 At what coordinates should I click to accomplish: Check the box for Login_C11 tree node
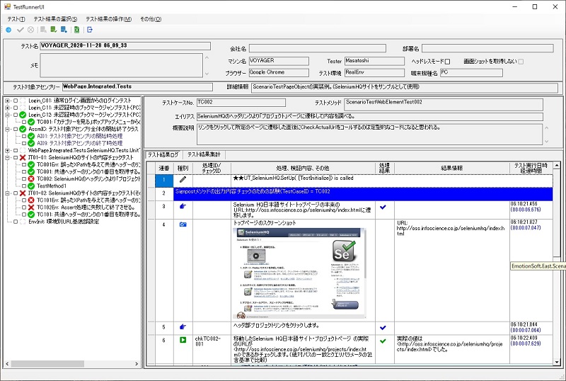coord(16,108)
